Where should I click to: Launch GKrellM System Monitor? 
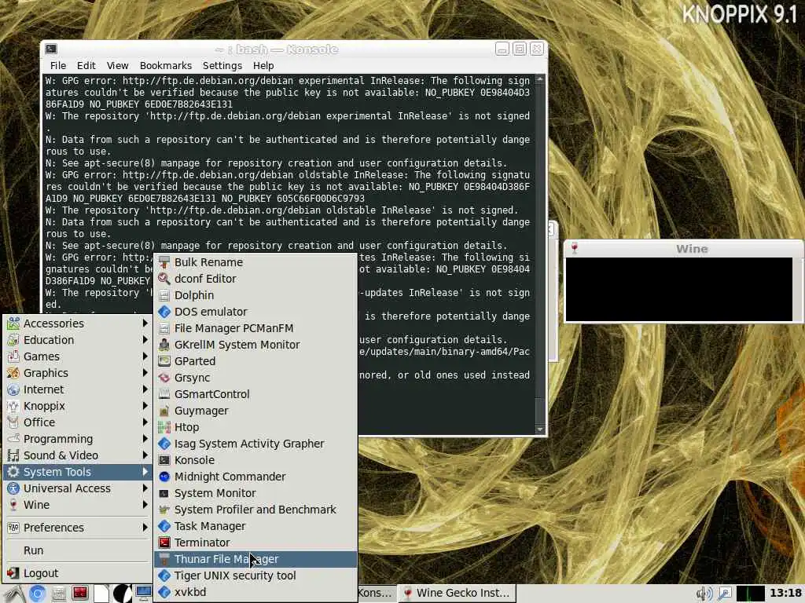point(255,345)
